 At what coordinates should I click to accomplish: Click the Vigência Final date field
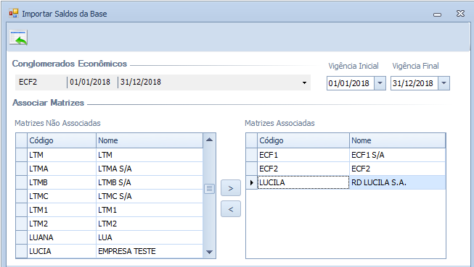coord(414,83)
